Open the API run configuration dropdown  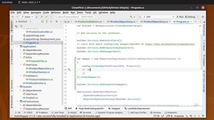click(159, 17)
